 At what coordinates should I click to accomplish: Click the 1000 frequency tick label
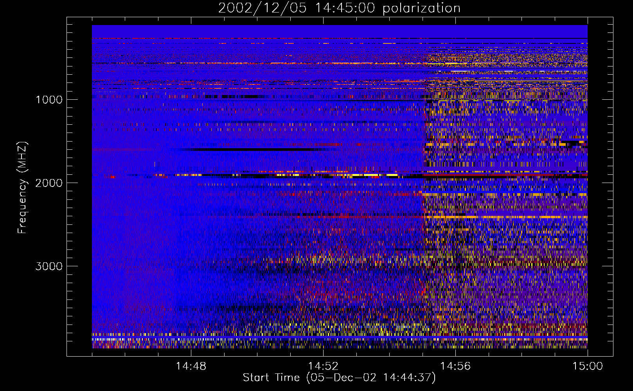pos(49,100)
